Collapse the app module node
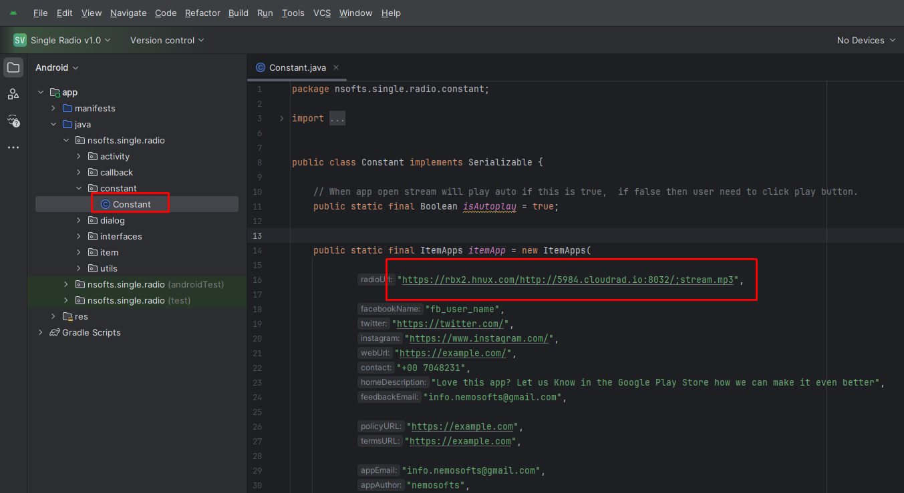Image resolution: width=904 pixels, height=493 pixels. [41, 92]
